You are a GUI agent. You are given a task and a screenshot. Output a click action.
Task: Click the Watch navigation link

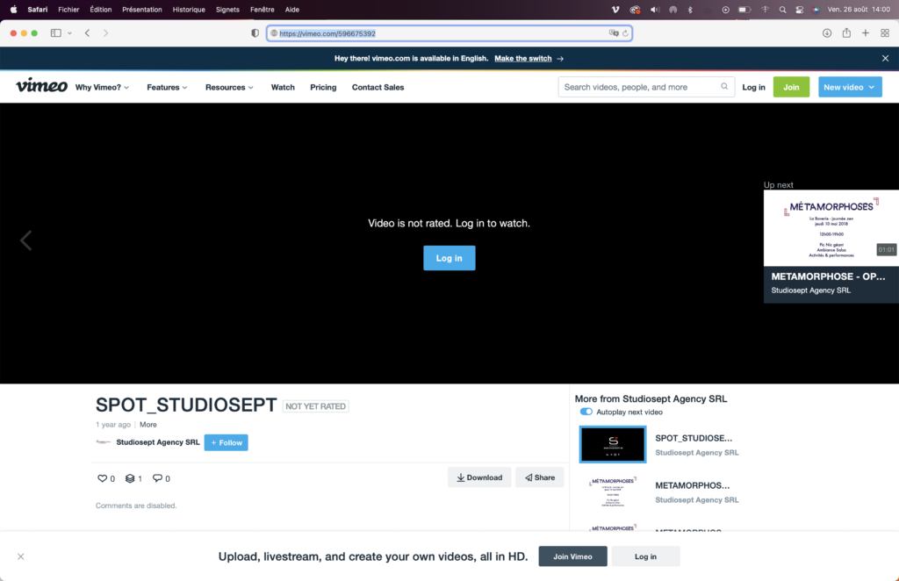[x=283, y=87]
